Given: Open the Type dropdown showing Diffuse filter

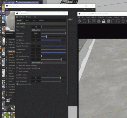Looking at the screenshot, I should (x=49, y=30).
